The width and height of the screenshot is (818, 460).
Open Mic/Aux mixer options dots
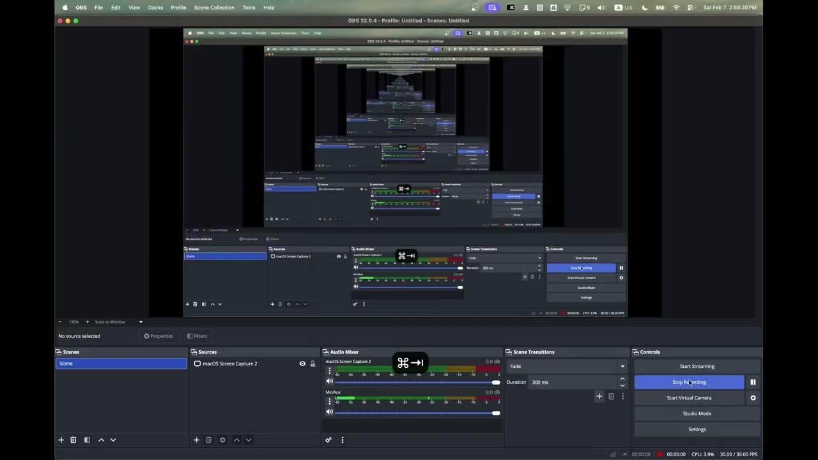[x=330, y=401]
